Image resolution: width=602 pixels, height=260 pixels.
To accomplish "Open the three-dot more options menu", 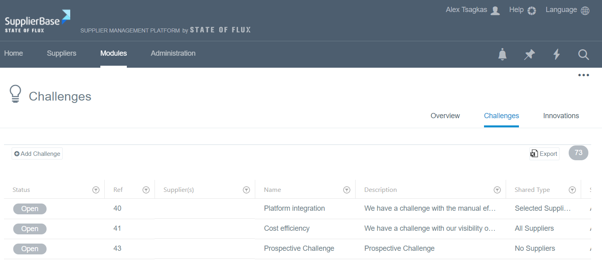I will coord(584,75).
